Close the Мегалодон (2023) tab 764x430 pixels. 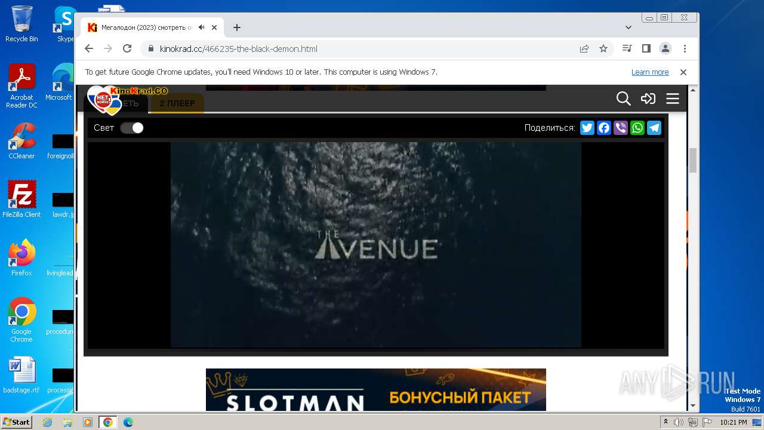[214, 27]
